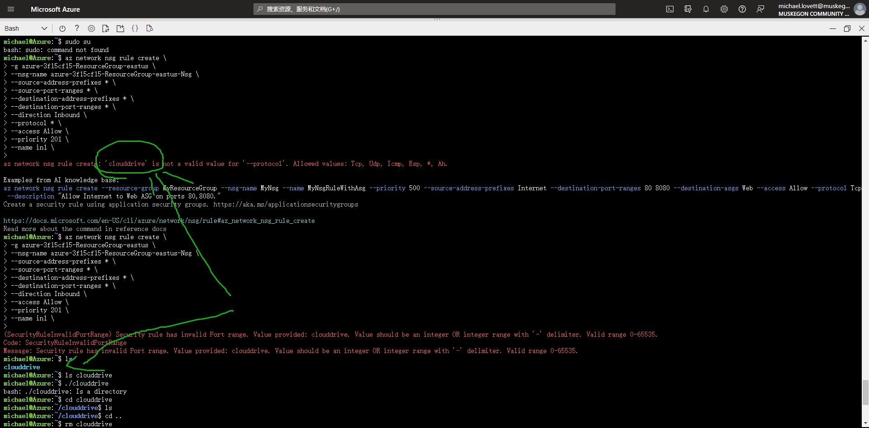Open the Notifications bell

click(706, 9)
